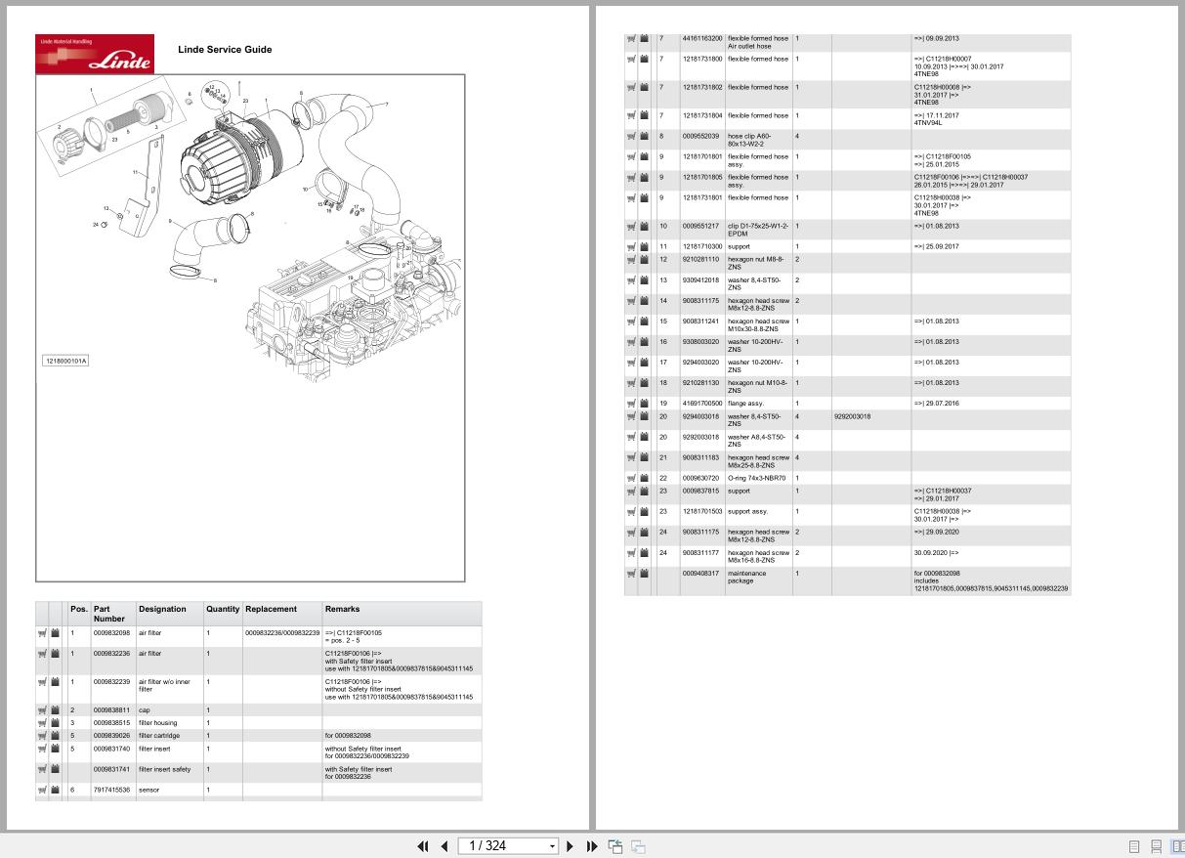Click the cart icon beside air filter 0009832098
Viewport: 1185px width, 858px height.
click(x=43, y=633)
